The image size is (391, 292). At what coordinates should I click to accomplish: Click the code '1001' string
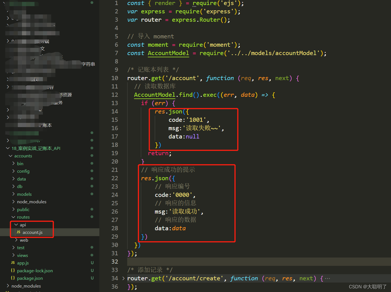point(196,120)
